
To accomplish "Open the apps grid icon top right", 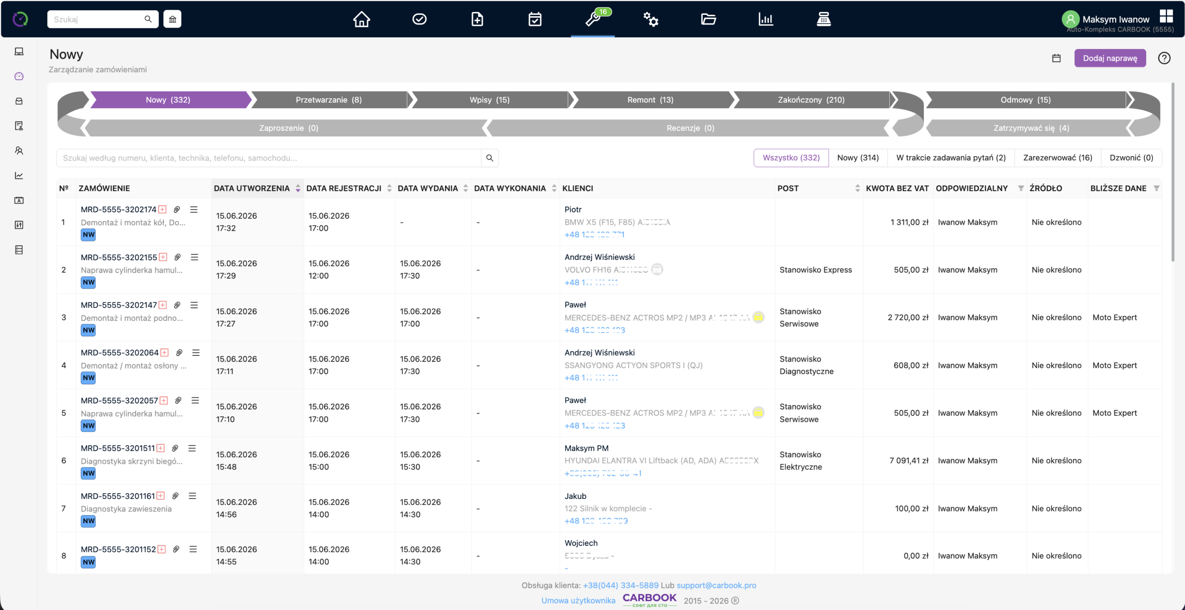I will point(1166,16).
